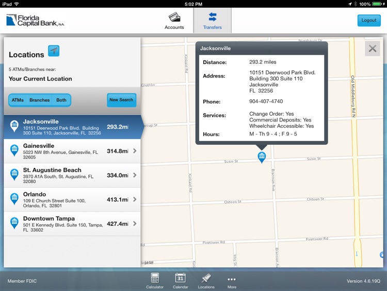The height and width of the screenshot is (291, 387).
Task: Click the Version 4.6.19Q label
Action: pyautogui.click(x=363, y=281)
